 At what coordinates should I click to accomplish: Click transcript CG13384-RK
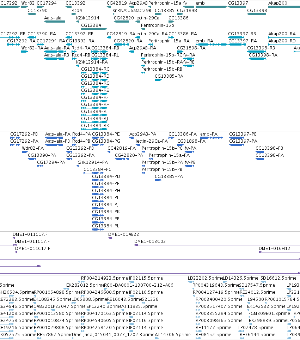click(95, 125)
